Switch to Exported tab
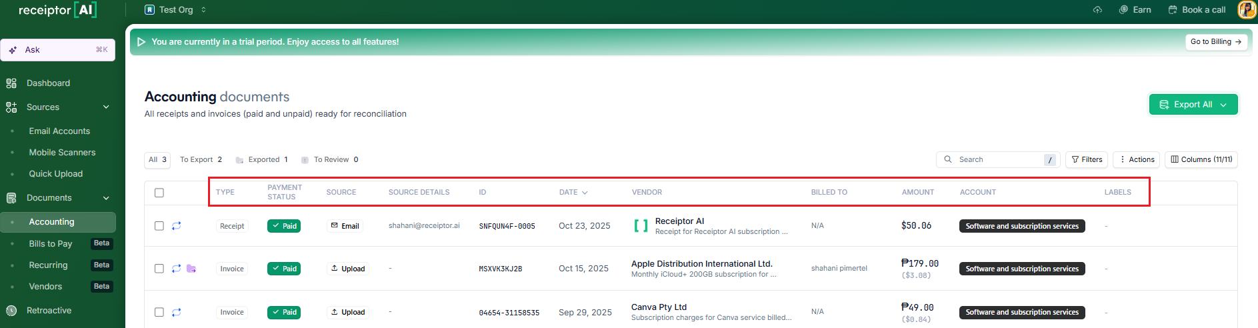 262,160
